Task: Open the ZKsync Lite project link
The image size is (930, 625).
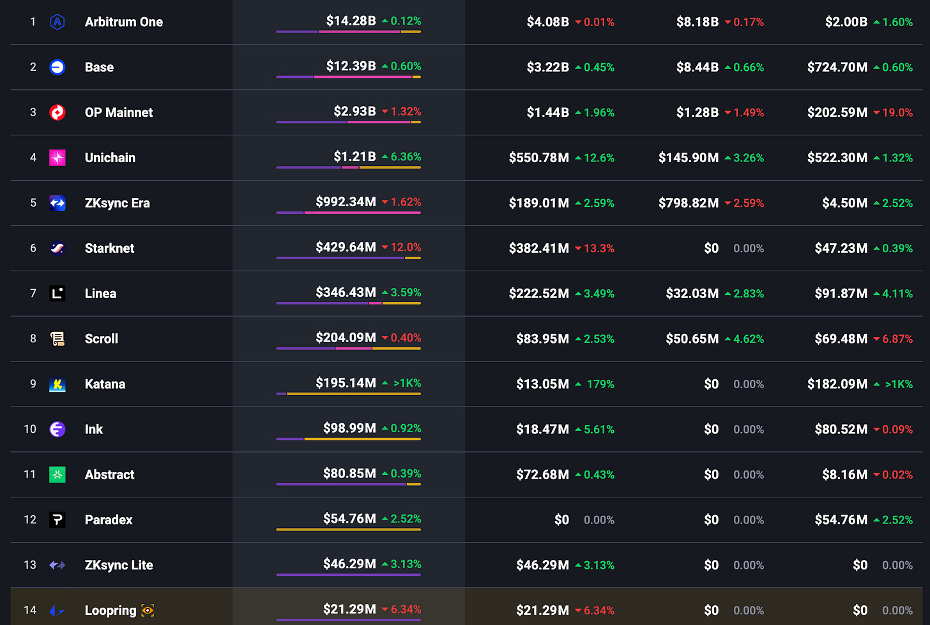Action: pos(119,566)
